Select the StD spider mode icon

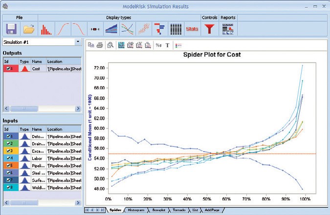130,45
